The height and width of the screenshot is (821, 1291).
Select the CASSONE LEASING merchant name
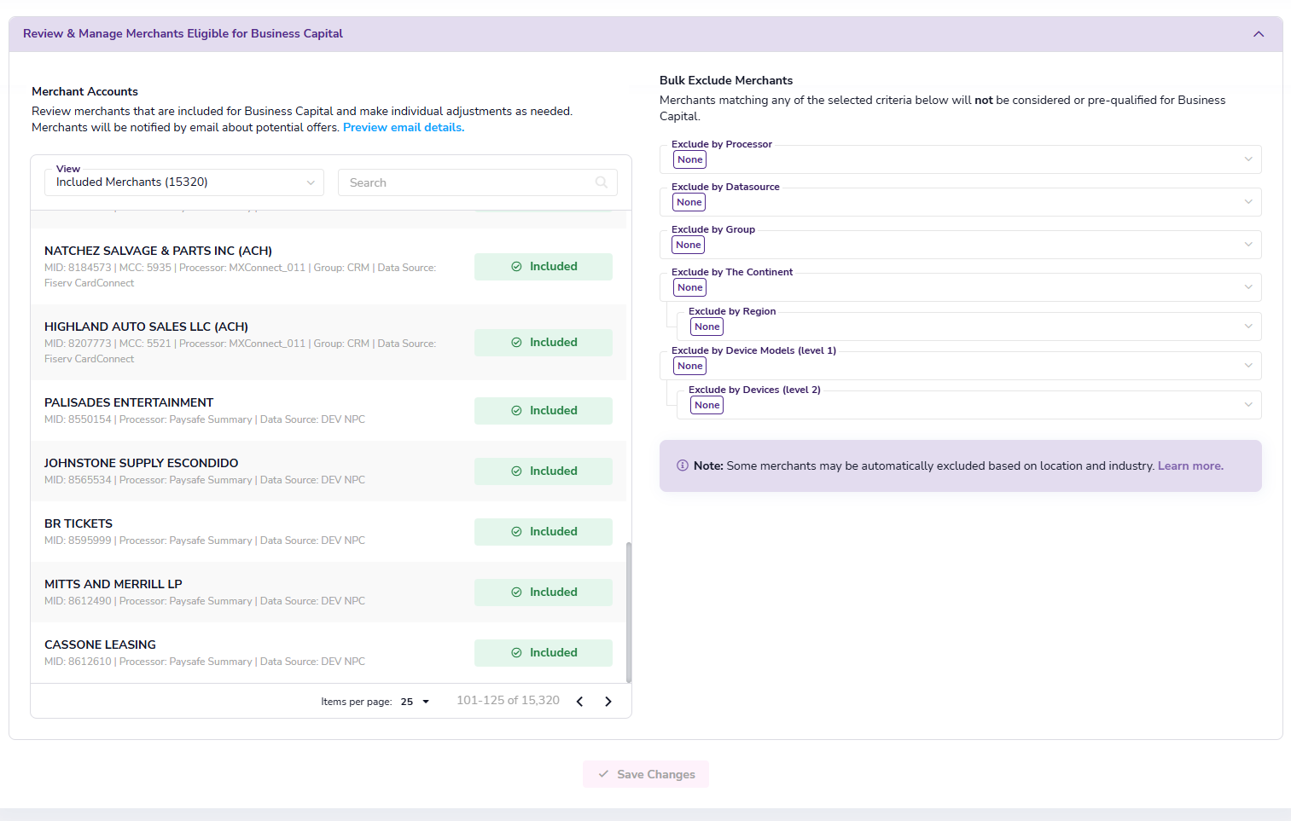[x=100, y=645]
